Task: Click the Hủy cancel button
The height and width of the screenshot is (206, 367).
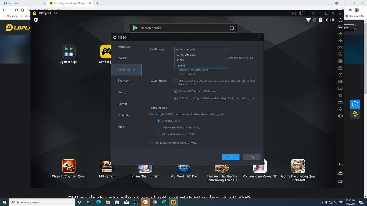Action: coord(252,157)
